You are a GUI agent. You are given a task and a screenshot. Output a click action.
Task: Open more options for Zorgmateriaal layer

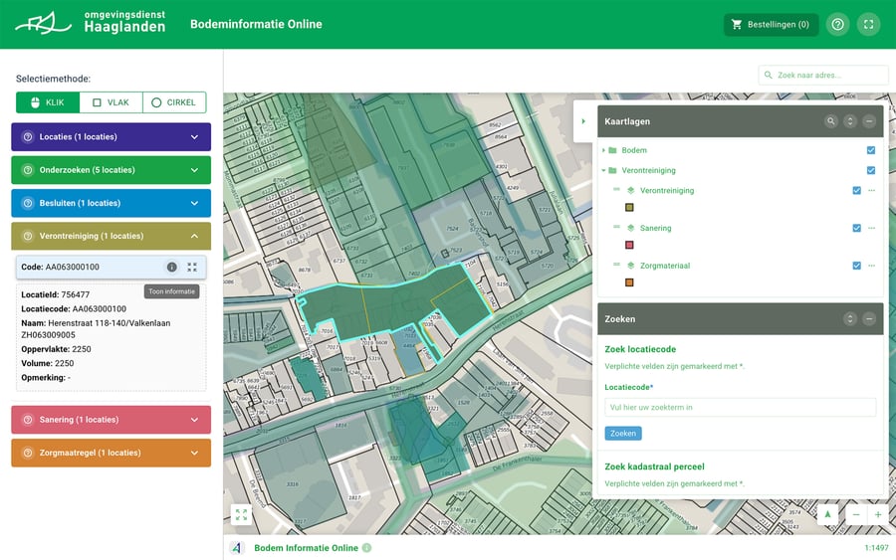click(871, 266)
